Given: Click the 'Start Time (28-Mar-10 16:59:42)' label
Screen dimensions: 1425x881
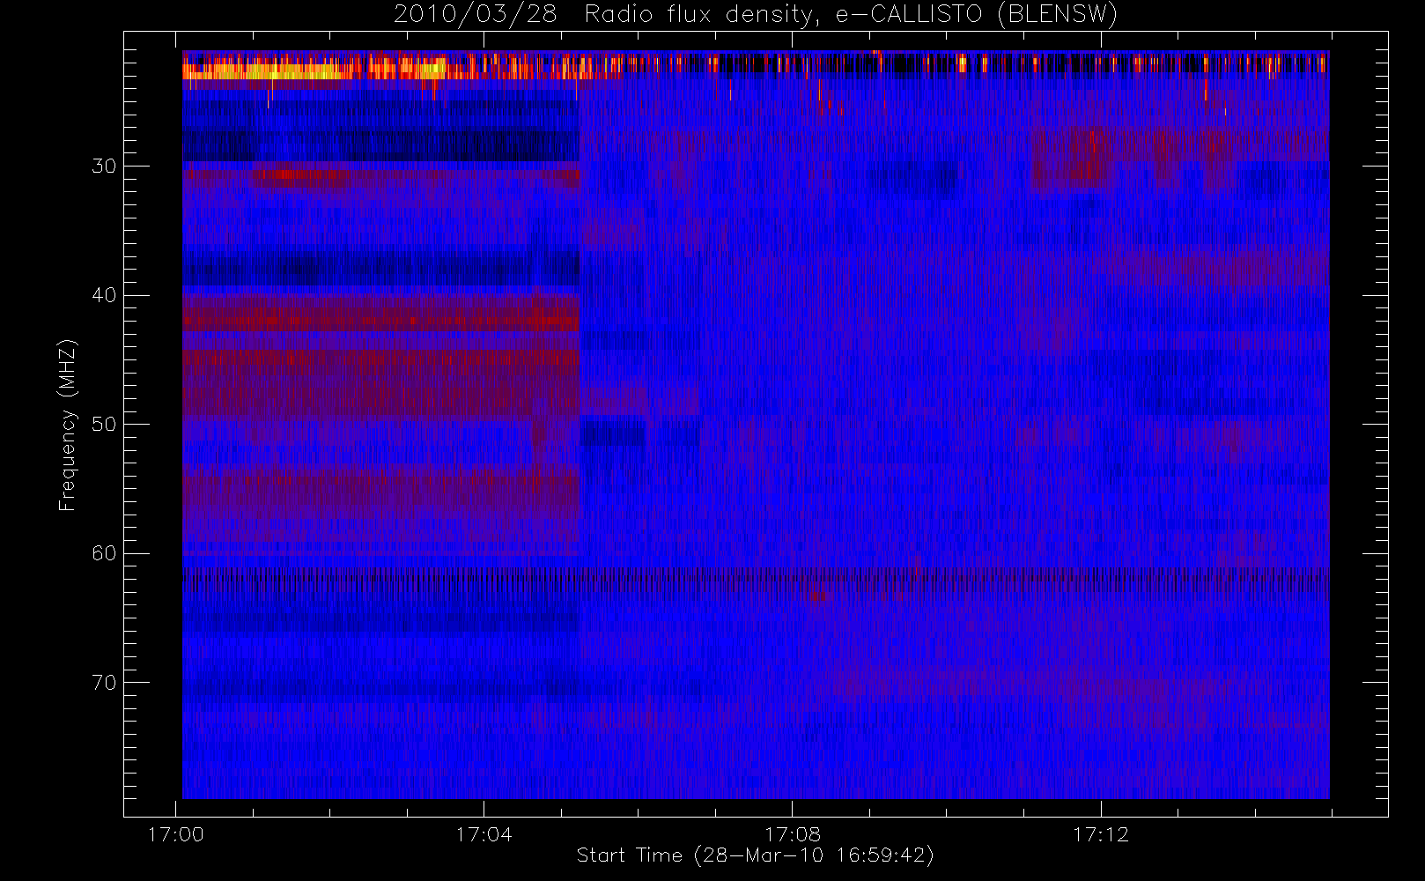Looking at the screenshot, I should tap(756, 855).
